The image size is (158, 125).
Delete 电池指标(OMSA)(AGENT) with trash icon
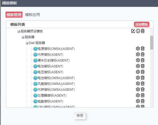tap(143, 78)
